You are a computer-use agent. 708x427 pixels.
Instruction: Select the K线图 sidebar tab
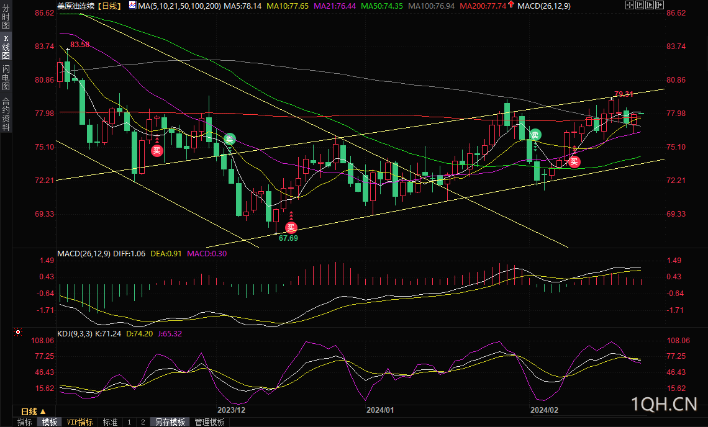click(6, 47)
